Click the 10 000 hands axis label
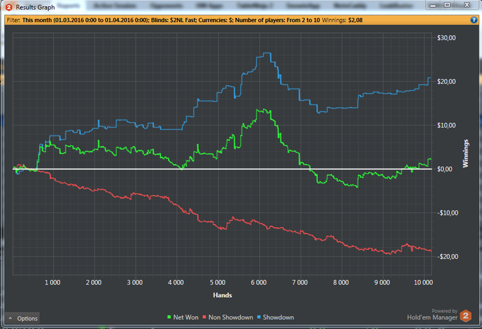This screenshot has width=482, height=329. coord(423,283)
